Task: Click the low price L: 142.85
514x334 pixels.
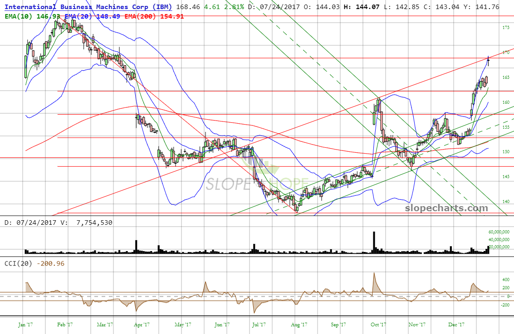Action: point(402,6)
